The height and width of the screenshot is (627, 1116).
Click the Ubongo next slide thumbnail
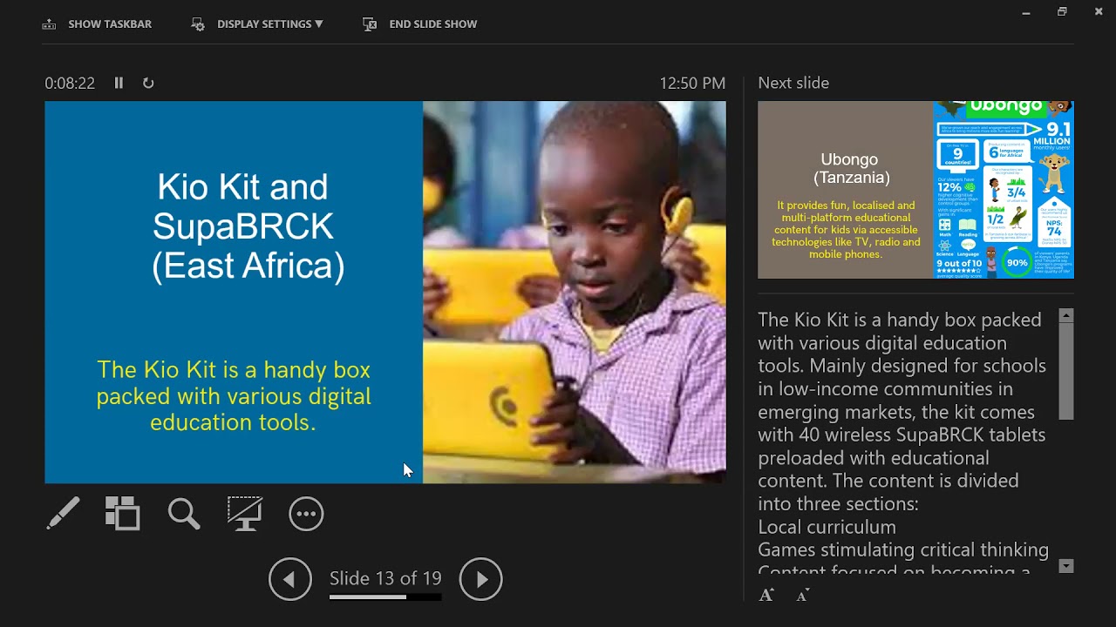pos(915,190)
